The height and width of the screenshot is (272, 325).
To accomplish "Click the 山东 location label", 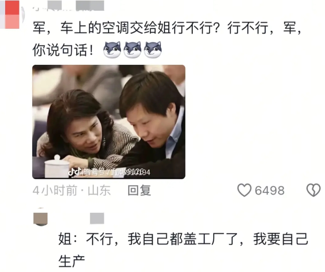I will tap(99, 190).
